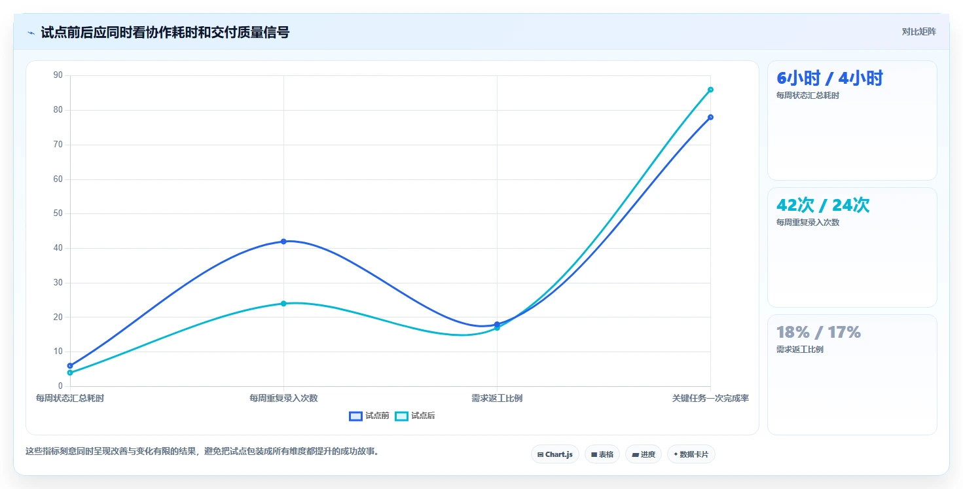Click the 18% / 17% value

point(818,333)
